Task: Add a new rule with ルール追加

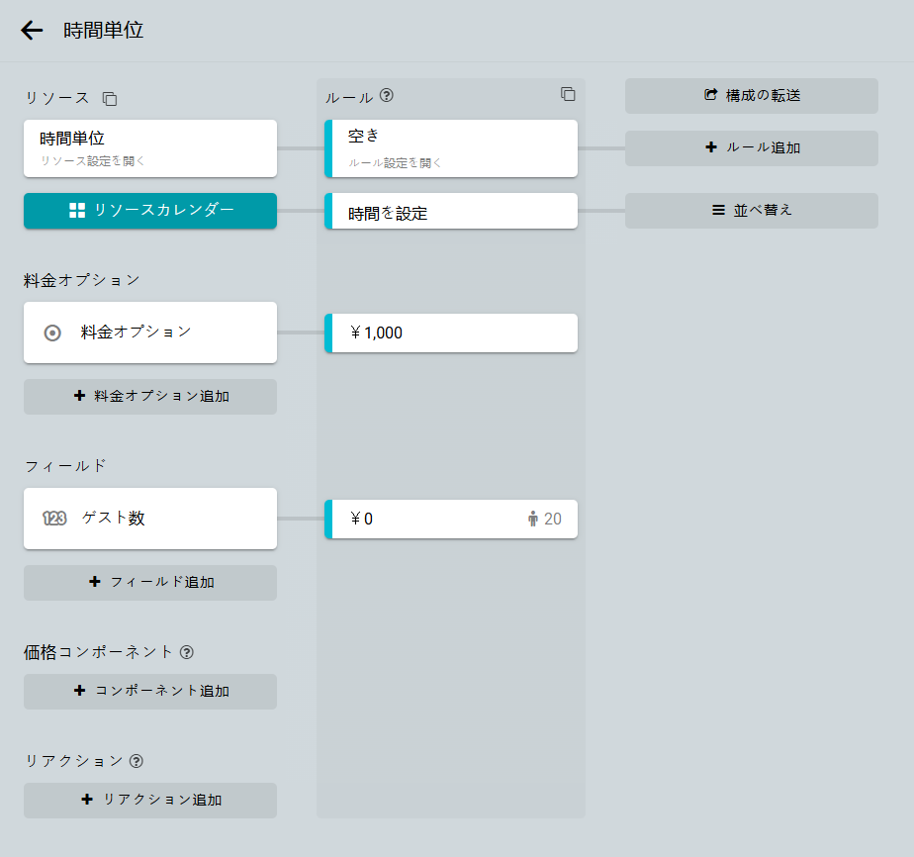Action: pyautogui.click(x=752, y=148)
